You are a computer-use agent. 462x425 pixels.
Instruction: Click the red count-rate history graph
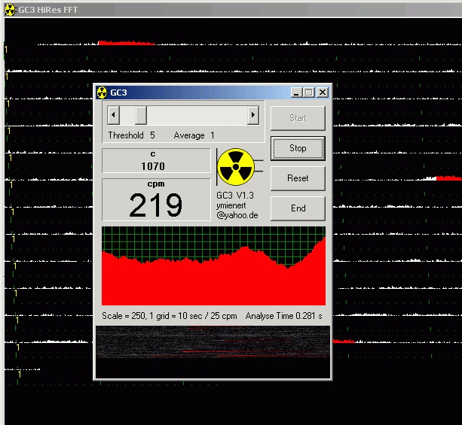(213, 266)
